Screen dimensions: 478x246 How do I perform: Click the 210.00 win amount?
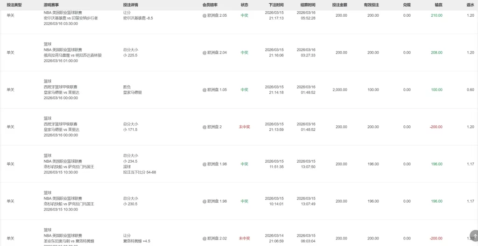point(436,15)
